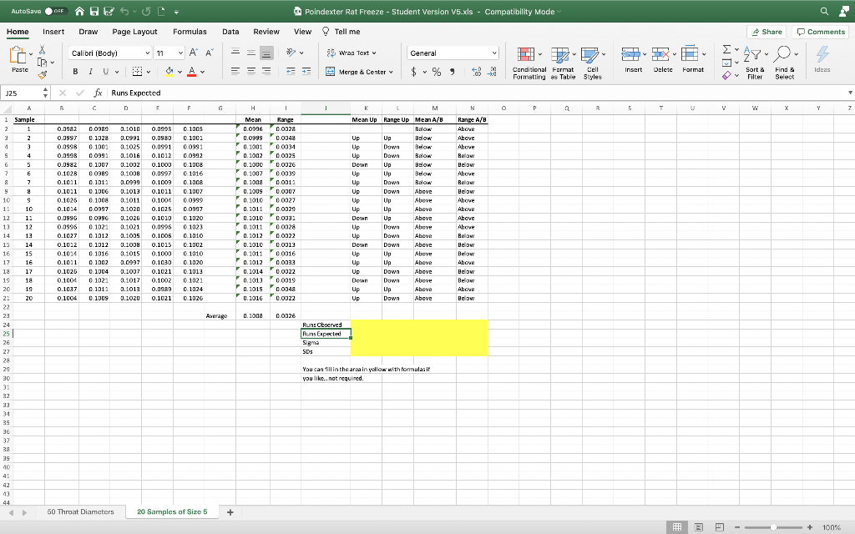Expand Merge & Center options arrow

click(391, 72)
